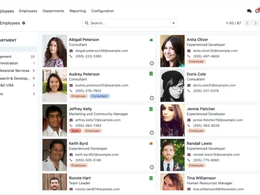Viewport: 260px width, 195px height.
Task: Open Doris Cole's profile photo
Action: click(x=172, y=86)
